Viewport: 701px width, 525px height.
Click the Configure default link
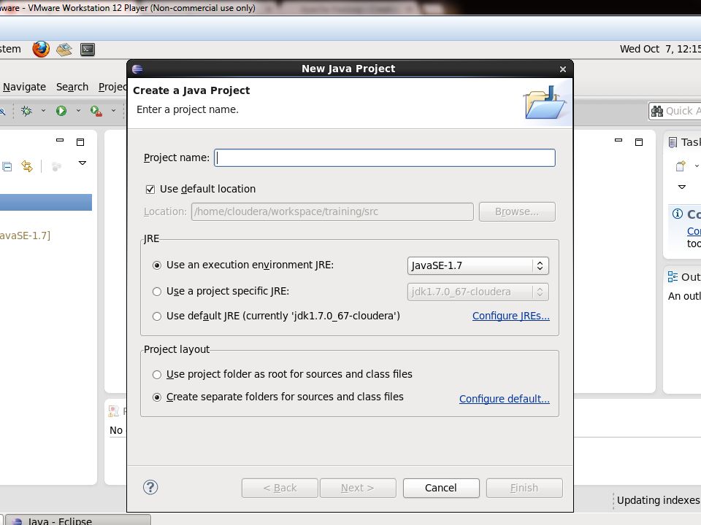coord(505,399)
